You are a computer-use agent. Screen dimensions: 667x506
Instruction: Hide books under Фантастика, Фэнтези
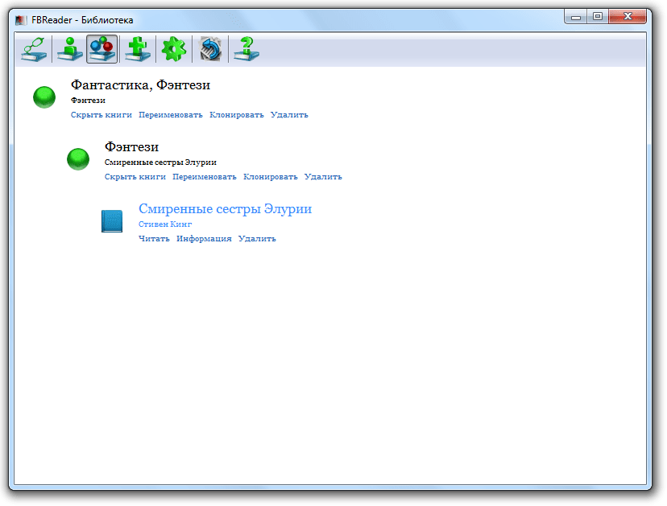click(101, 115)
